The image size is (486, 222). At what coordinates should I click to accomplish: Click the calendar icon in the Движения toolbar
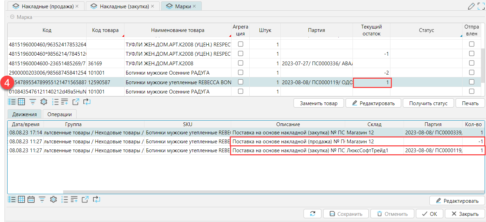click(31, 199)
